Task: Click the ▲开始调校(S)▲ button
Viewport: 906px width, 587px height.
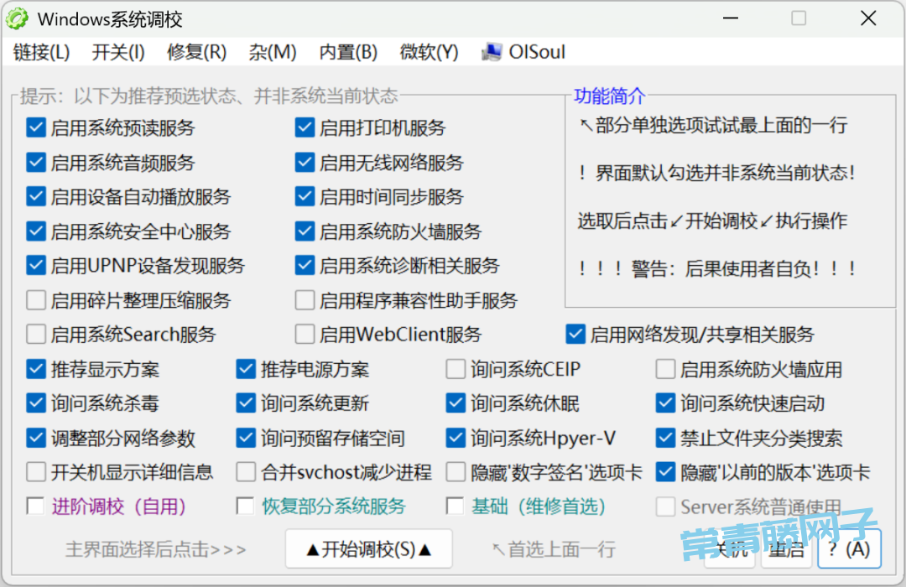Action: pos(368,549)
